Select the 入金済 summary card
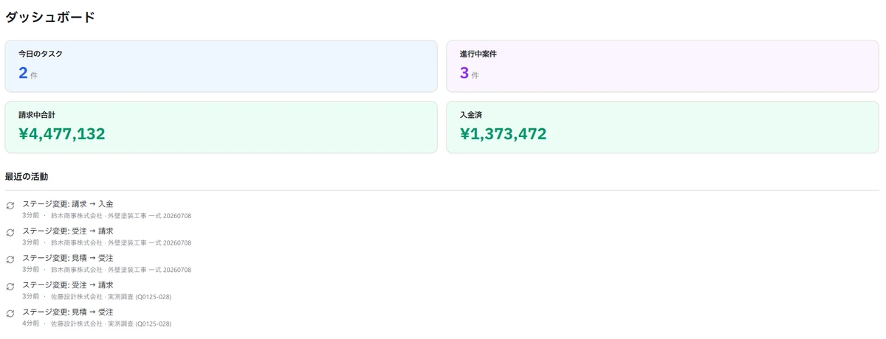Viewport: 886px width, 339px height. tap(662, 127)
